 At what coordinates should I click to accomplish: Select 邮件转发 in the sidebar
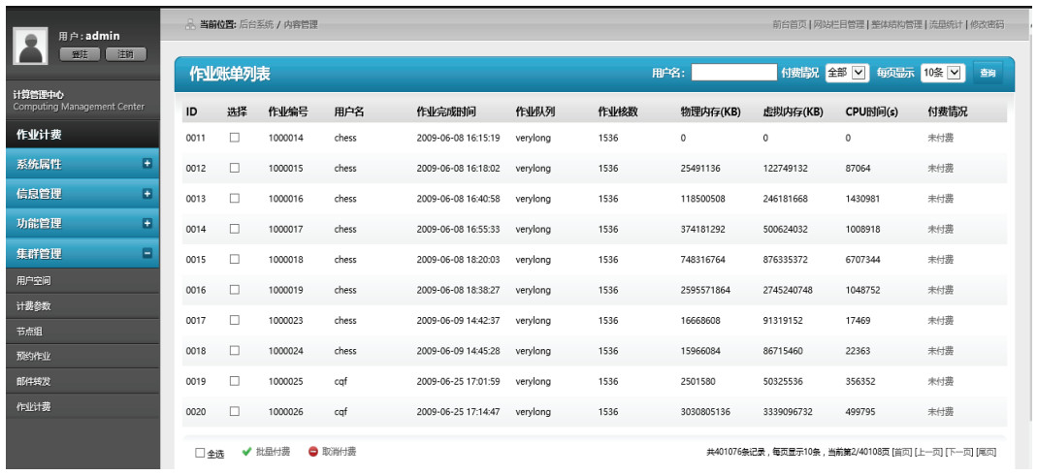click(x=82, y=381)
